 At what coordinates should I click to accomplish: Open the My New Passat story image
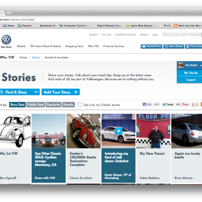pyautogui.click(x=153, y=131)
